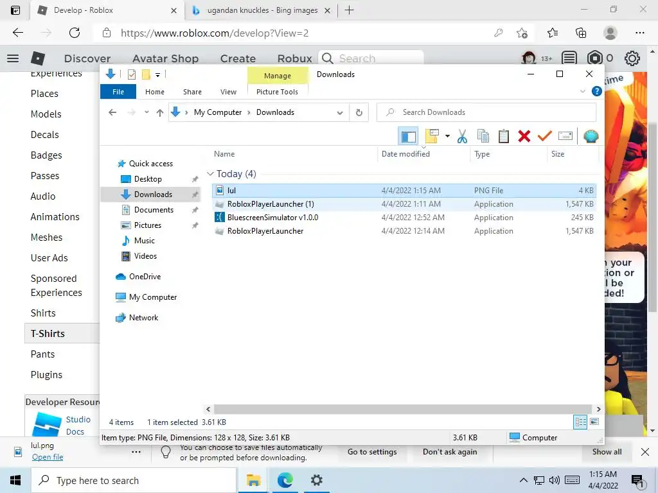Viewport: 658px width, 493px height.
Task: Sort by the Name column header
Action: 294,154
